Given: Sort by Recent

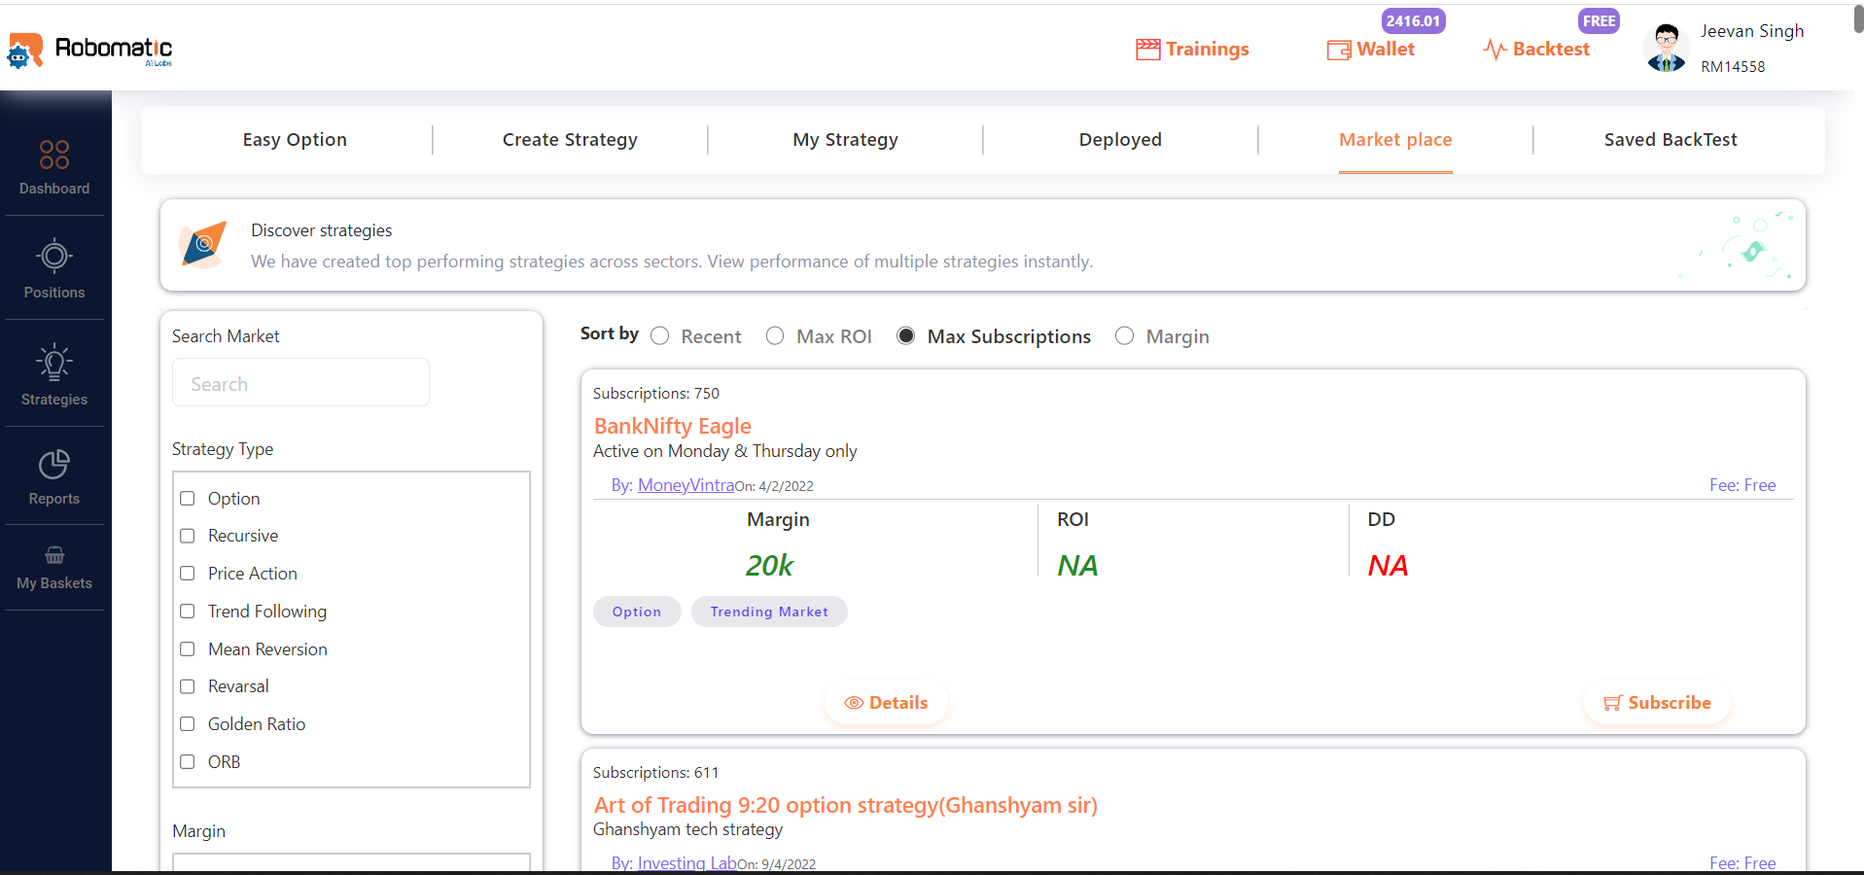Looking at the screenshot, I should (660, 336).
